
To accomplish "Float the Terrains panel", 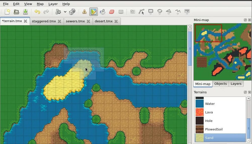I will [x=245, y=92].
